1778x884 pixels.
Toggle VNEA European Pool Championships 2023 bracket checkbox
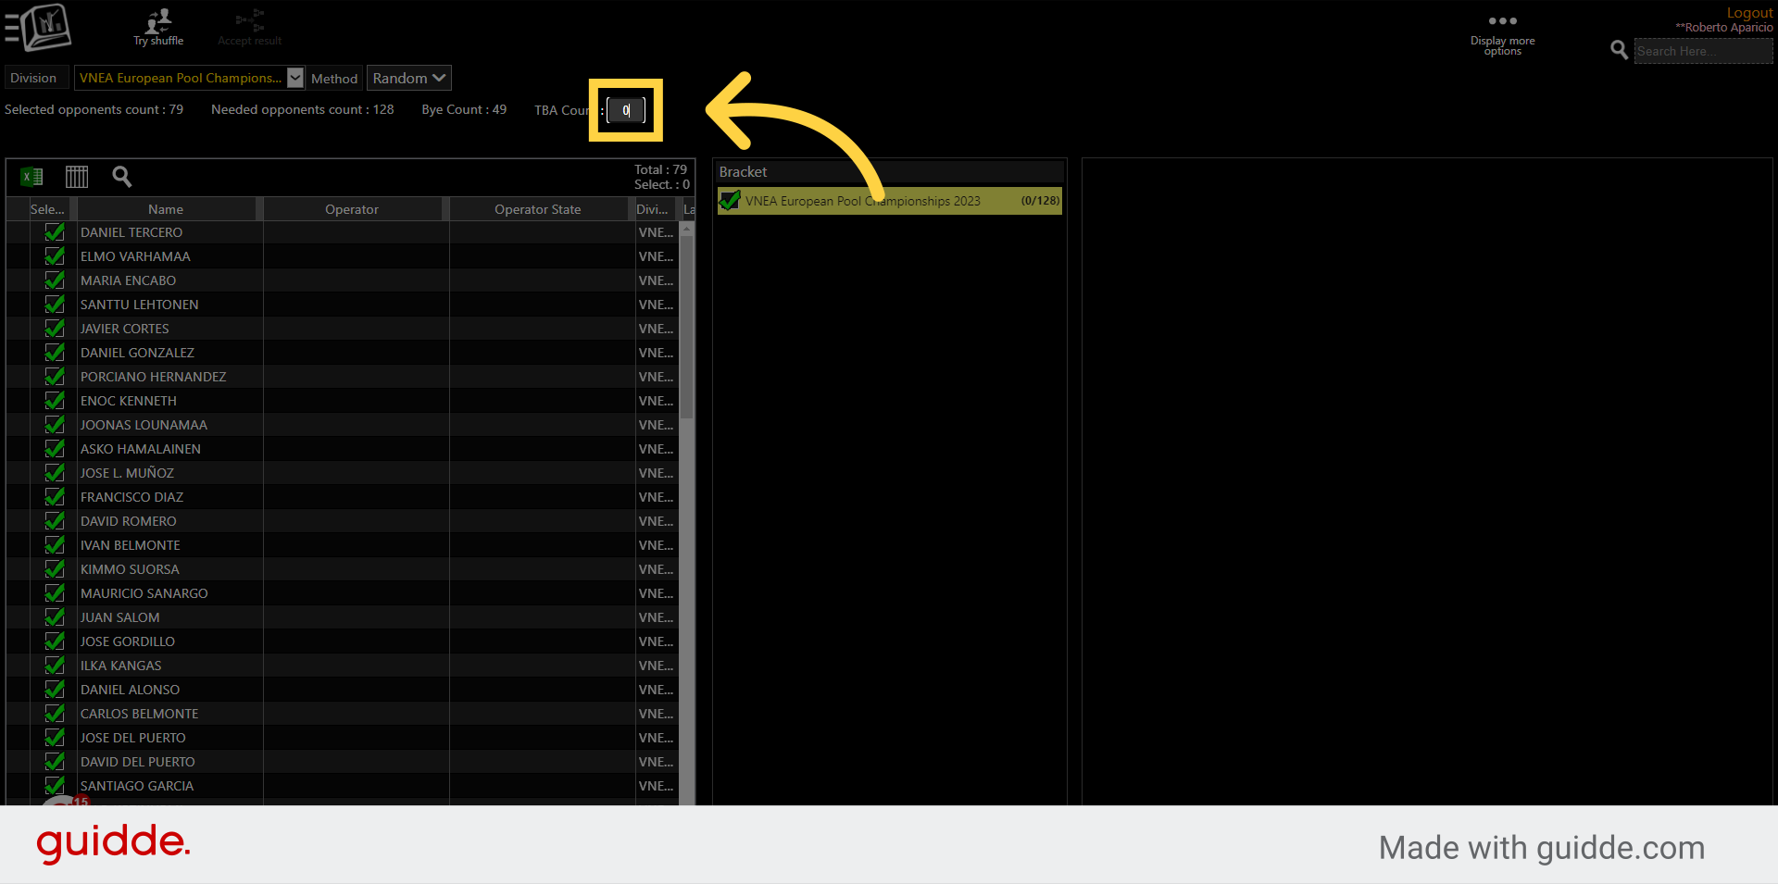(730, 201)
